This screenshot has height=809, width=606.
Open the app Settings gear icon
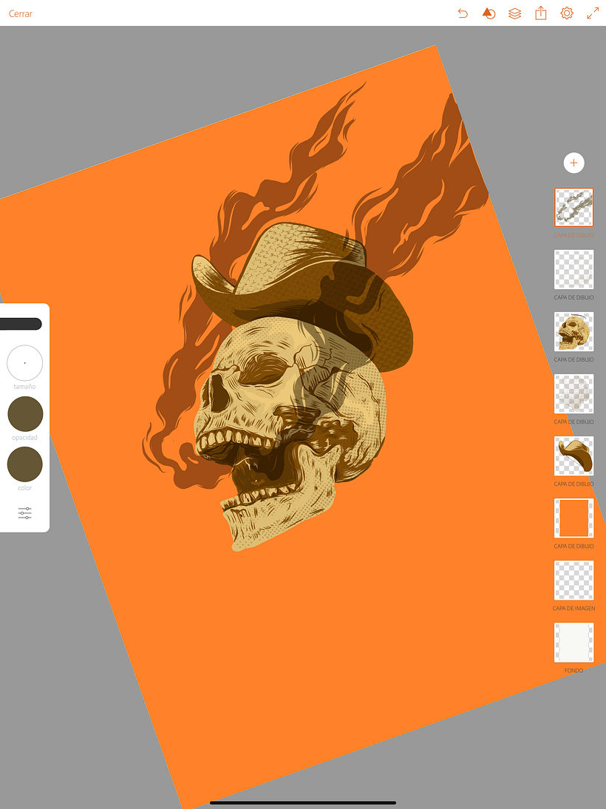coord(566,13)
